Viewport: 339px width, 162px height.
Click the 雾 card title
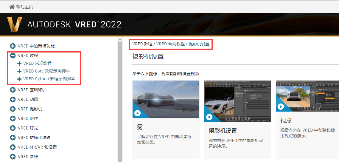point(140,126)
